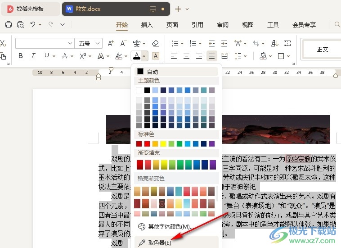Image resolution: width=341 pixels, height=248 pixels.
Task: Expand the font name combo box
Action: tap(70, 44)
